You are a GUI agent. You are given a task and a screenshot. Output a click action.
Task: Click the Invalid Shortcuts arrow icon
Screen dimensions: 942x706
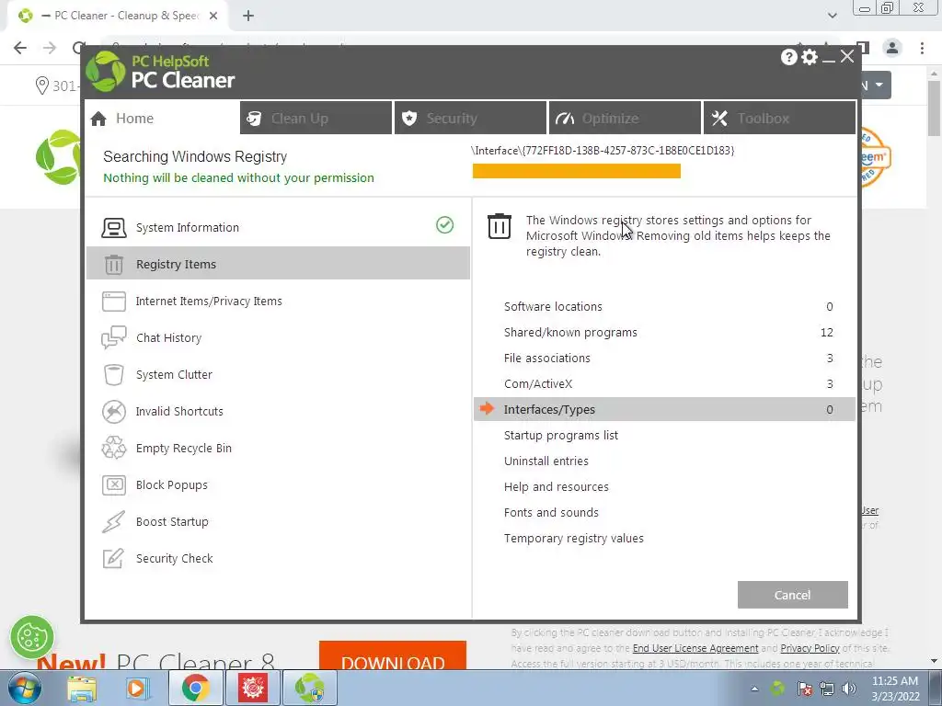click(113, 411)
